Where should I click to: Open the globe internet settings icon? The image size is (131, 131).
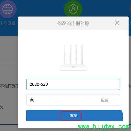coord(8,9)
